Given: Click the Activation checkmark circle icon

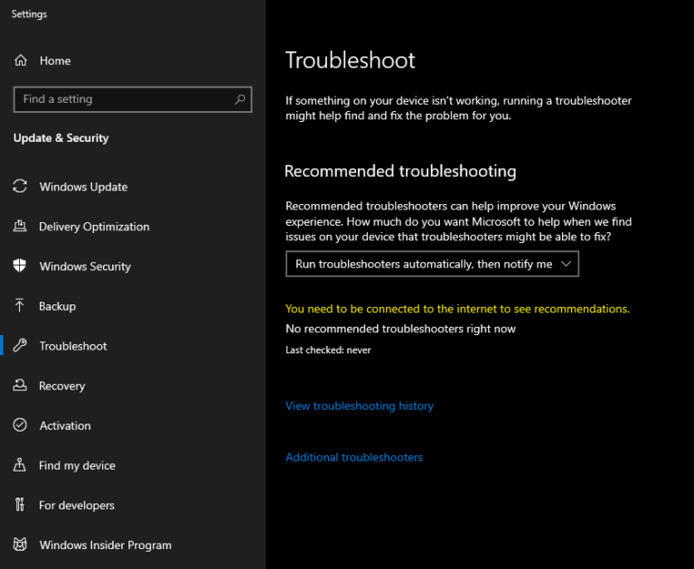Looking at the screenshot, I should [x=20, y=425].
